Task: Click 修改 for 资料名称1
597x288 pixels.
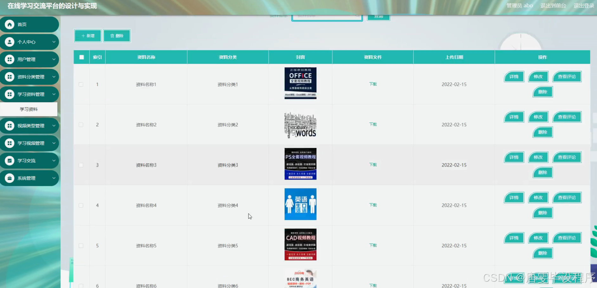Action: [538, 77]
